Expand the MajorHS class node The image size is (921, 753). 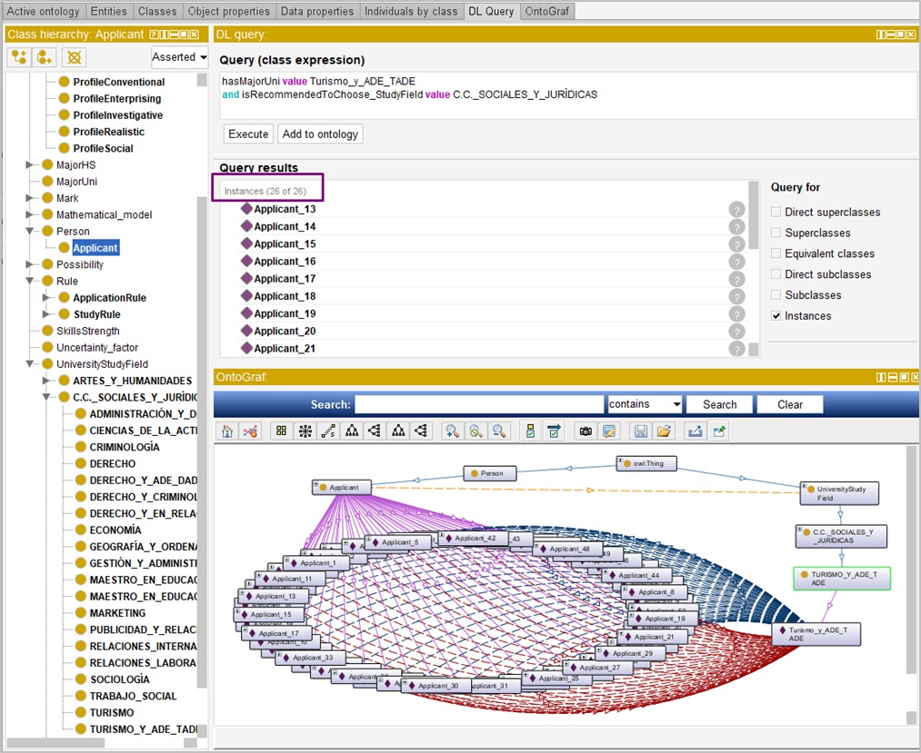point(30,165)
